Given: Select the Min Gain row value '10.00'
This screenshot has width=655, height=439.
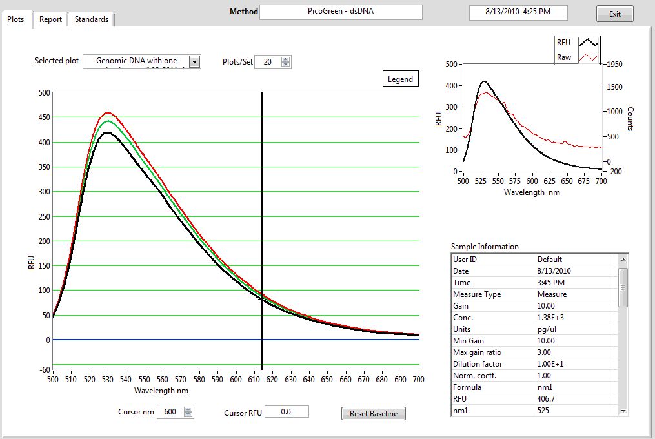Looking at the screenshot, I should click(545, 341).
